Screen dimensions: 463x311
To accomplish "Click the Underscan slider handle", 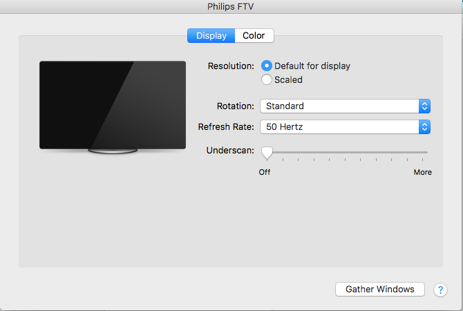I will (267, 153).
